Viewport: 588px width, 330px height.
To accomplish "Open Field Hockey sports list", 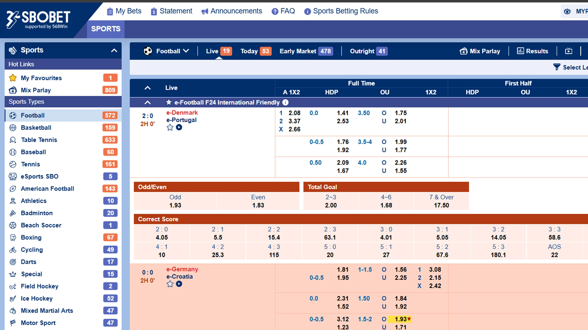I will (63, 286).
